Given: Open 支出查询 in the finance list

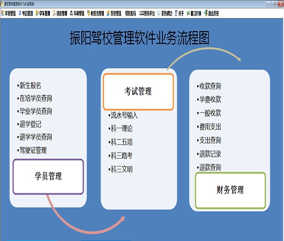Looking at the screenshot, I should 210,141.
